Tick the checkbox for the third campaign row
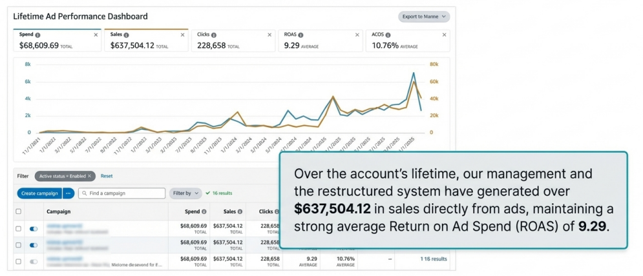The height and width of the screenshot is (276, 643). pyautogui.click(x=19, y=261)
